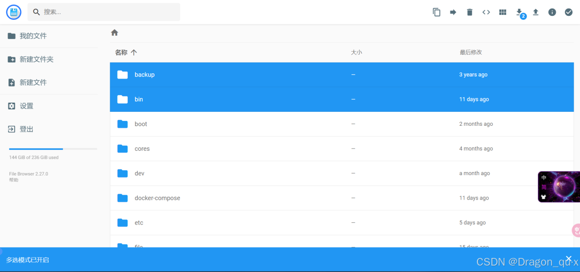The width and height of the screenshot is (580, 272).
Task: Sort by Last Modified (最后修改) header
Action: click(x=471, y=52)
